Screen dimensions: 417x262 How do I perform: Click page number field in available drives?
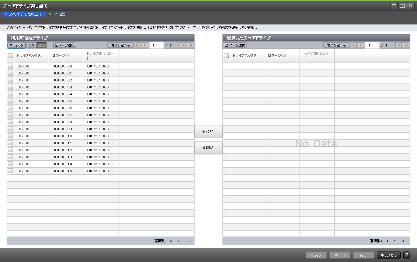tap(156, 45)
